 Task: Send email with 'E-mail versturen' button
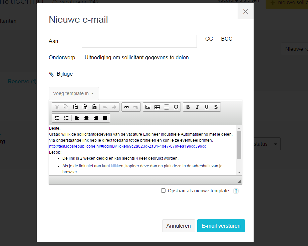221,226
